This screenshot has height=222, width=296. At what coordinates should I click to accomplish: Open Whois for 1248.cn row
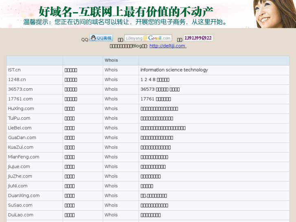point(111,79)
